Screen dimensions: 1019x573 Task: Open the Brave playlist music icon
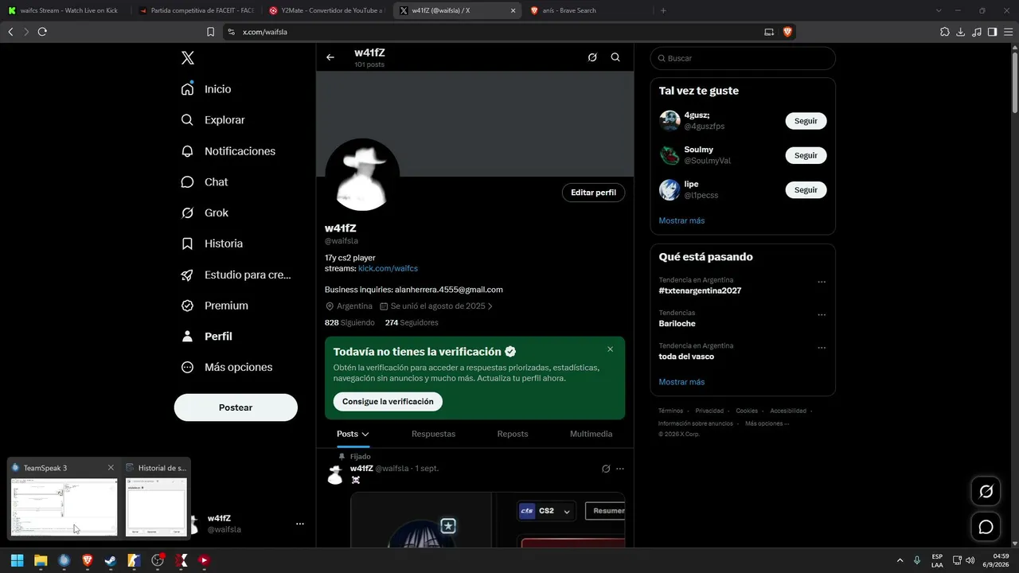tap(977, 32)
